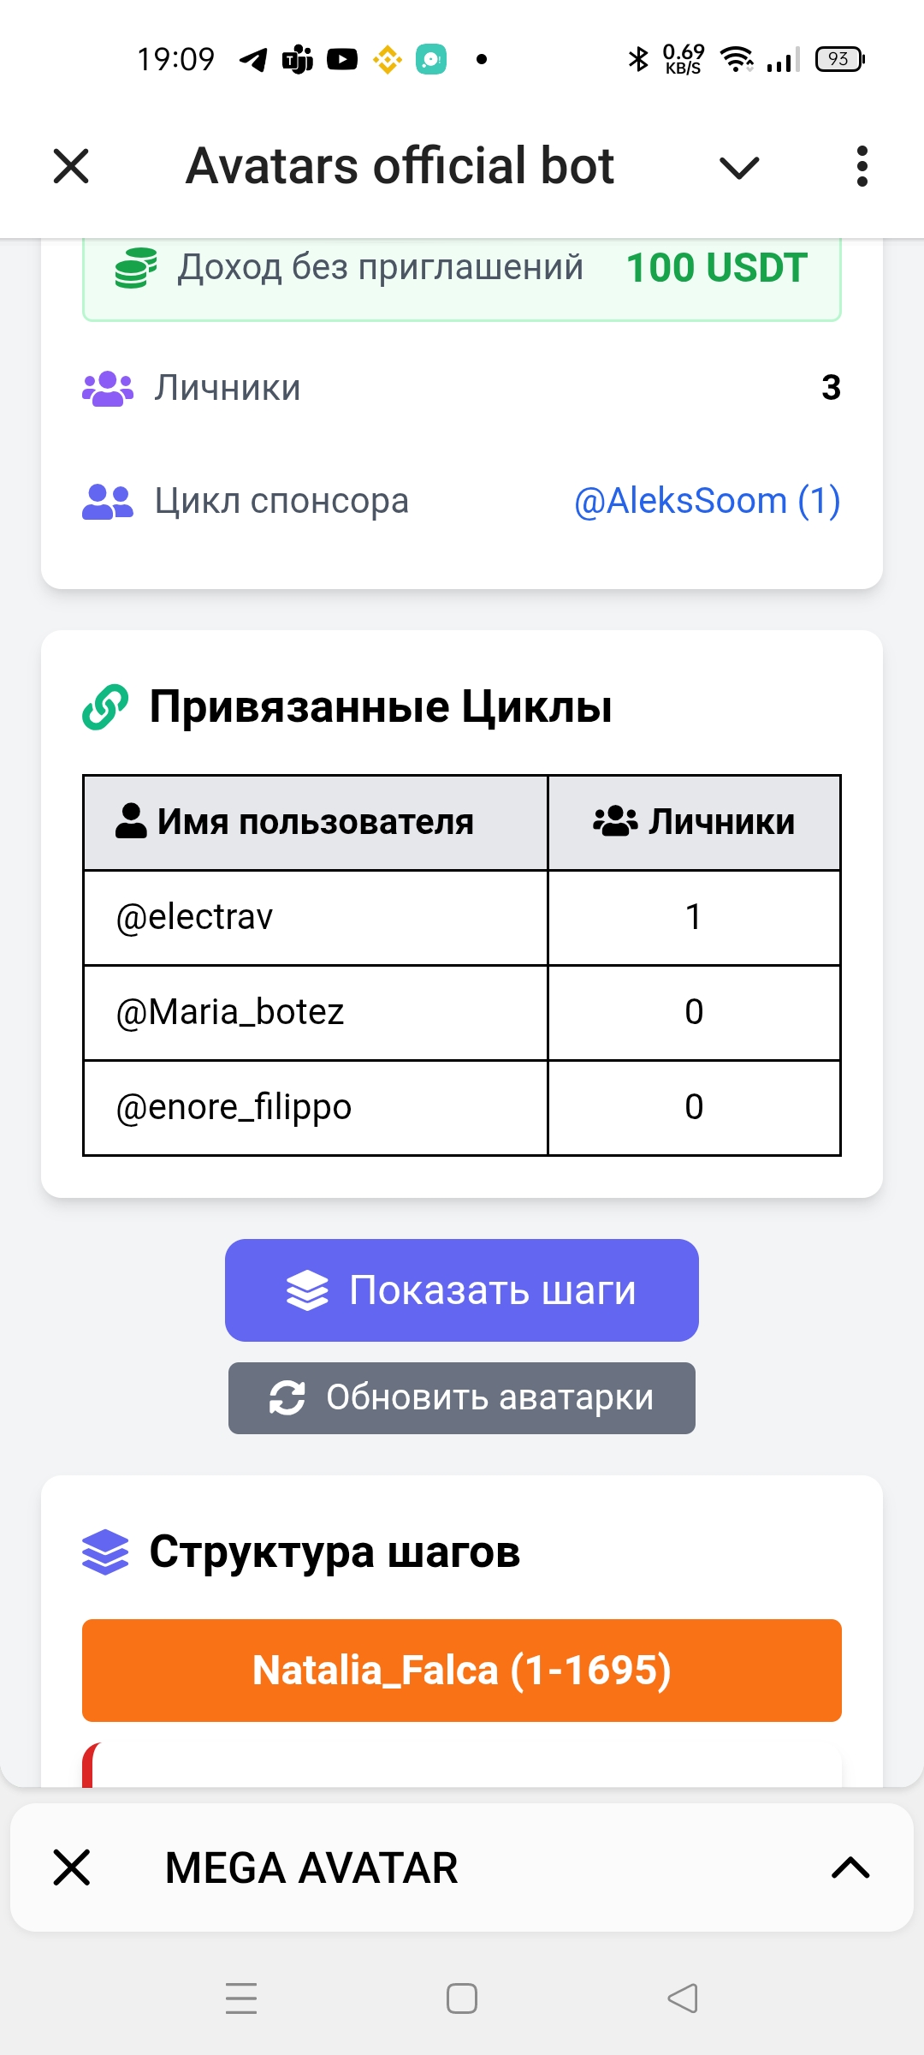Expand the header dropdown chevron
Screen dimensions: 924x2055
pos(739,168)
